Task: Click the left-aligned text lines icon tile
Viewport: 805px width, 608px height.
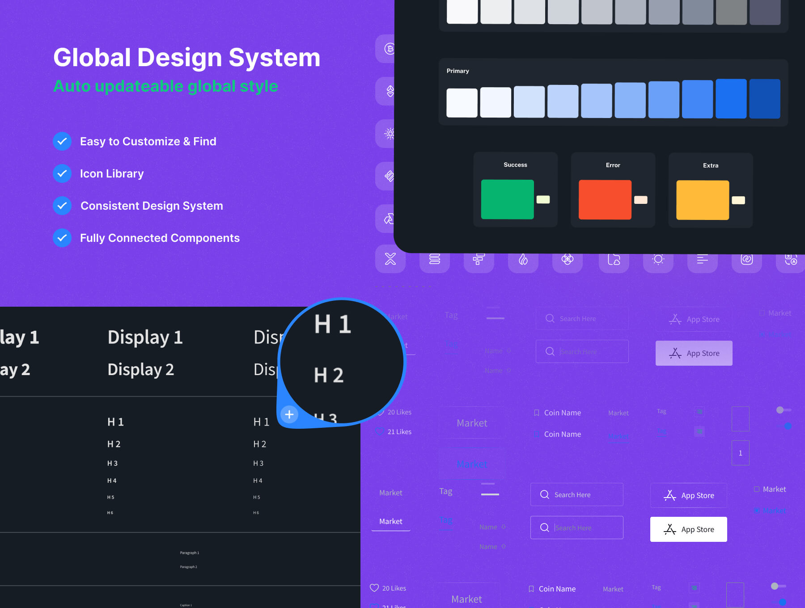Action: pos(702,259)
